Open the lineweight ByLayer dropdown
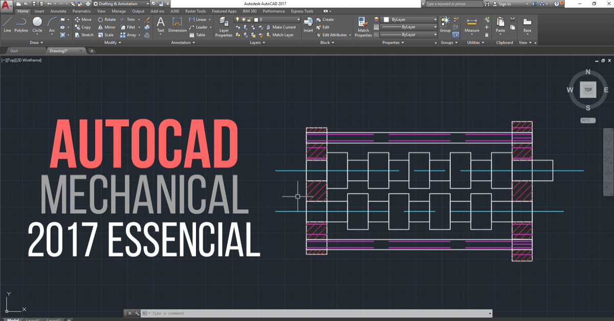 tap(409, 27)
